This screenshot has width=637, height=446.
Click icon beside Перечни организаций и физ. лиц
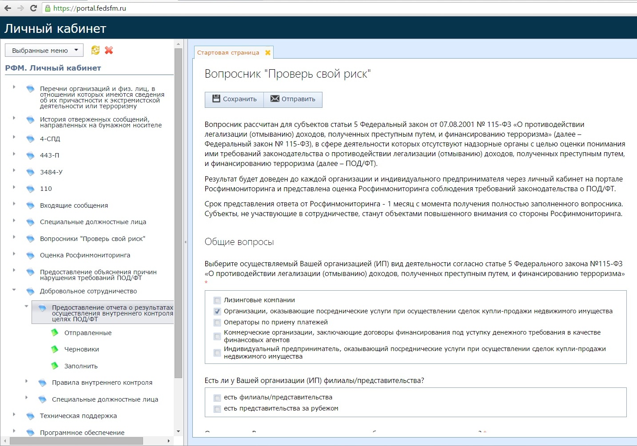30,89
